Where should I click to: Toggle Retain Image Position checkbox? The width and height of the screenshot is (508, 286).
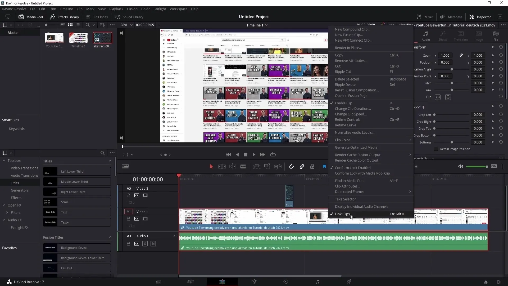pos(436,149)
